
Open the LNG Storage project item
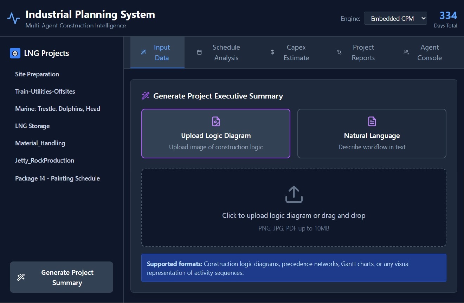(32, 126)
